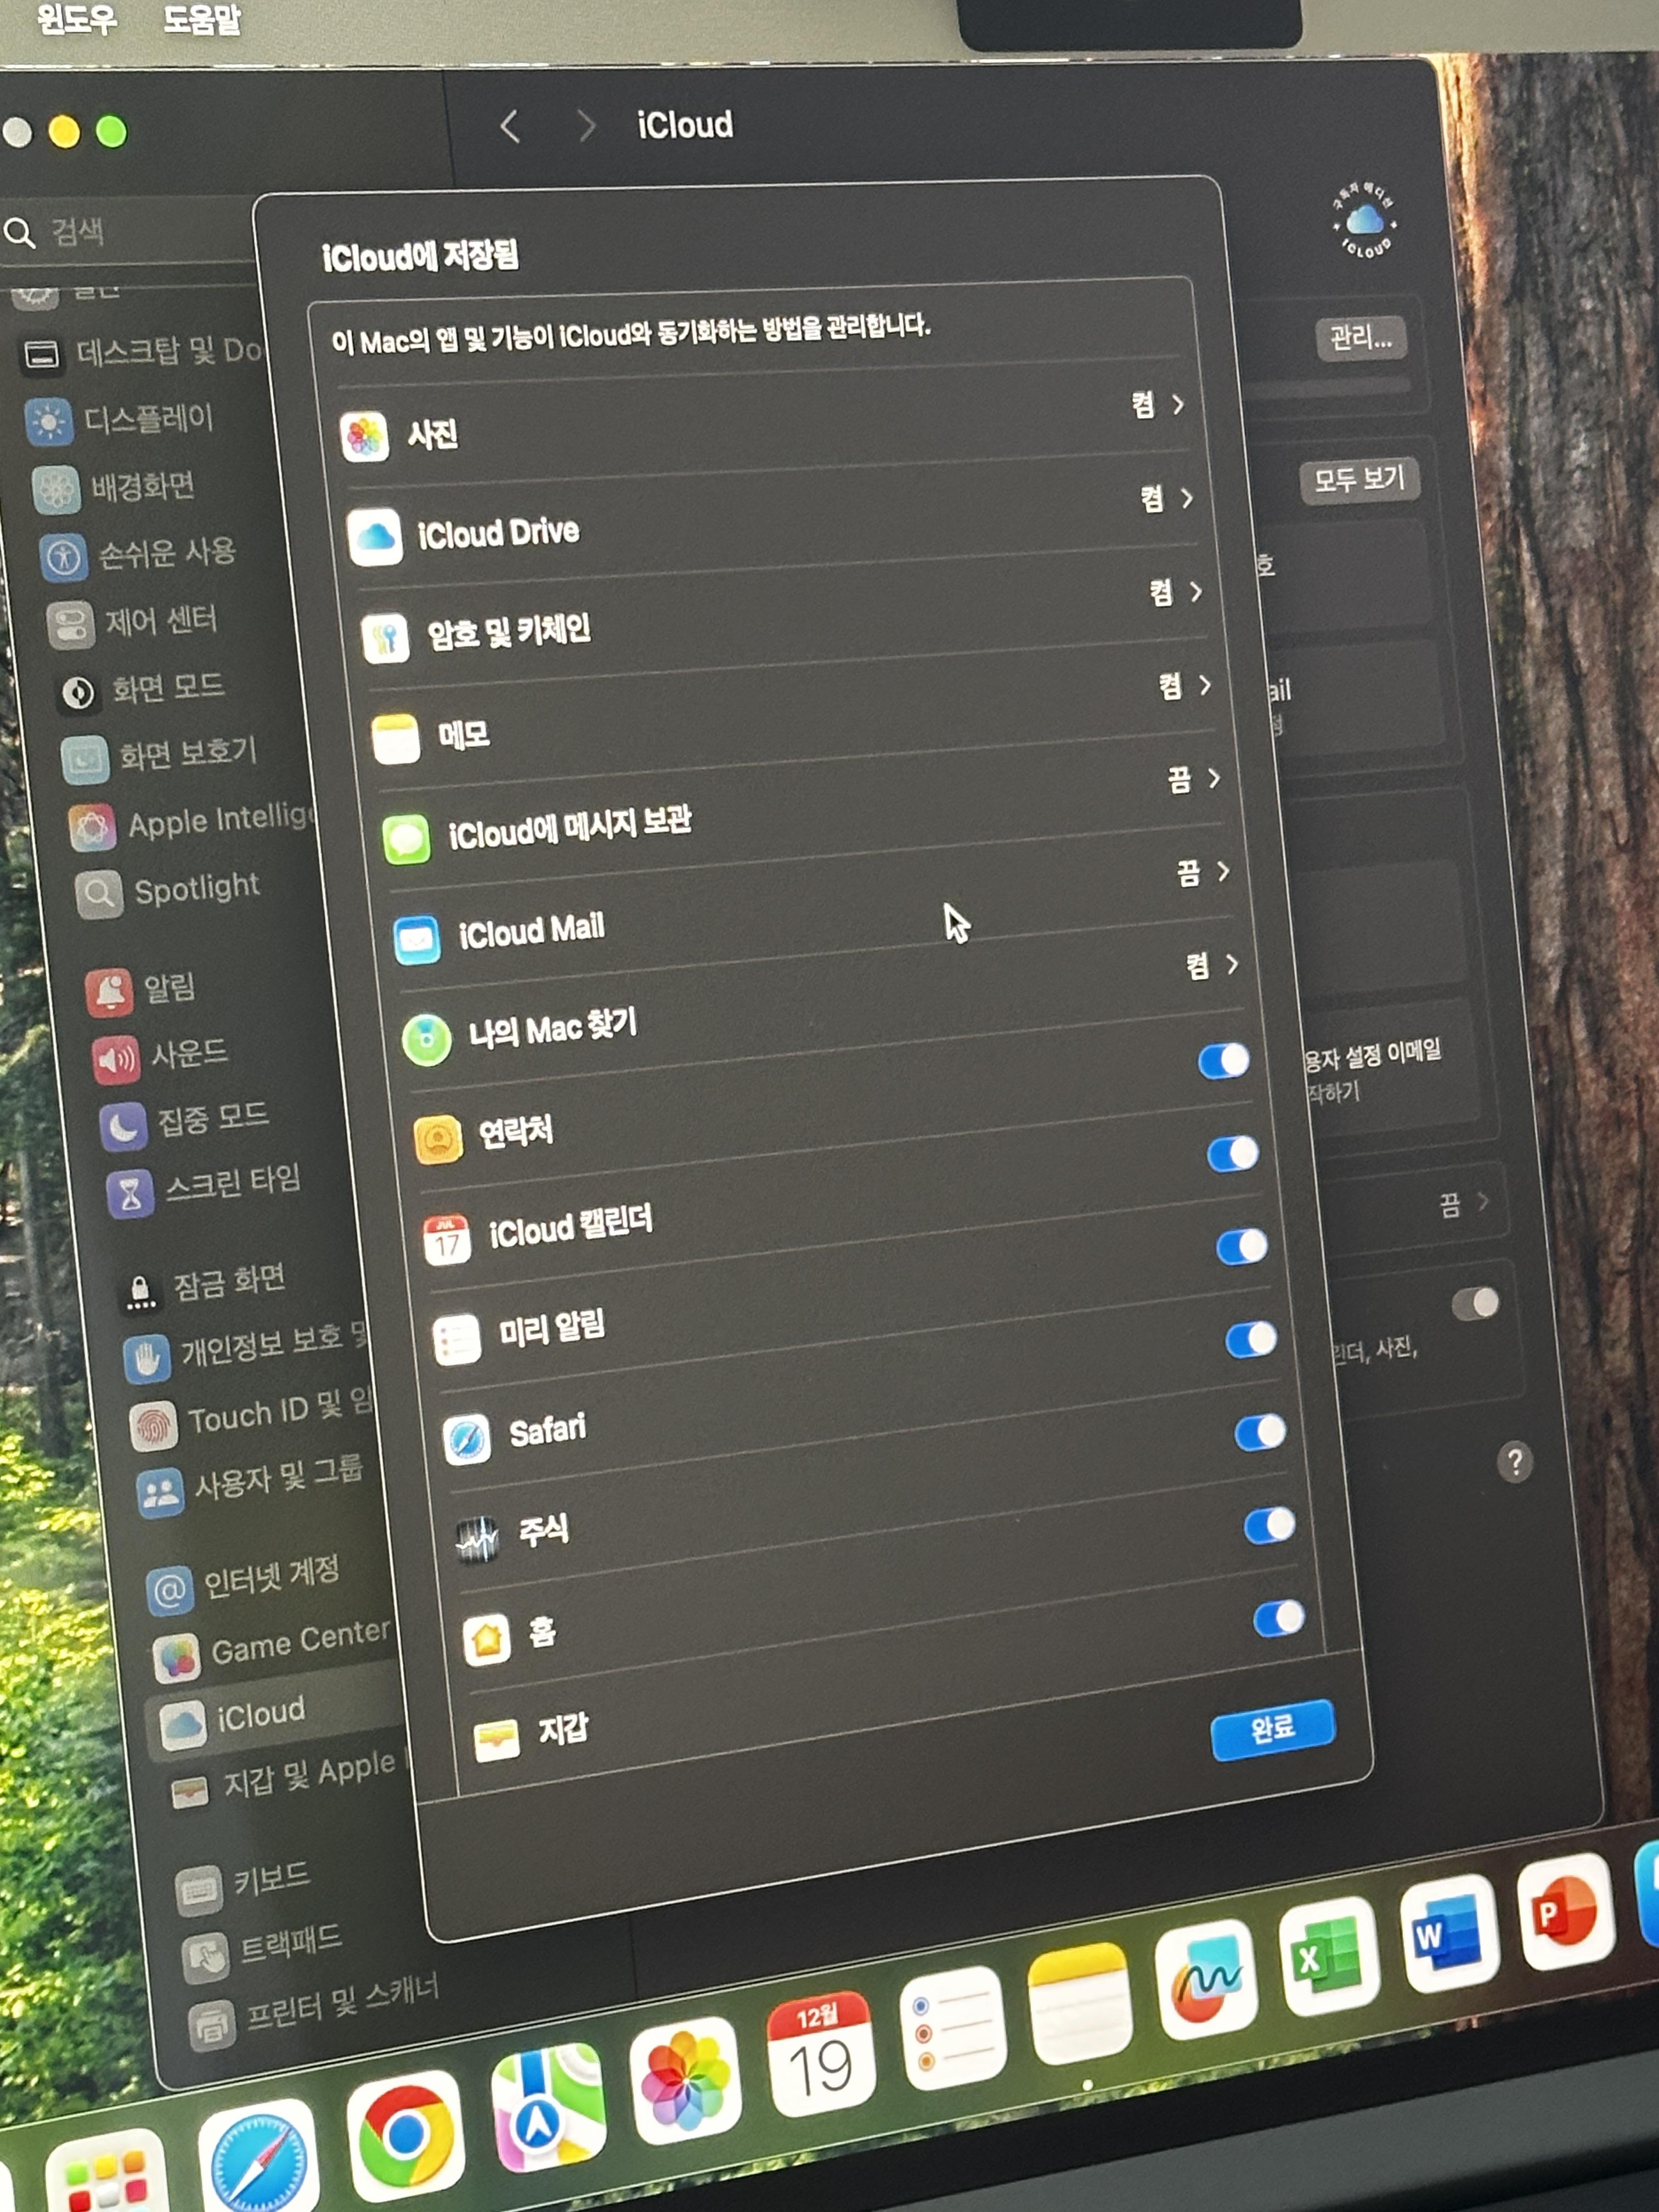Launch Microsoft PowerPoint from the Dock
This screenshot has width=1659, height=2212.
tap(1565, 1910)
